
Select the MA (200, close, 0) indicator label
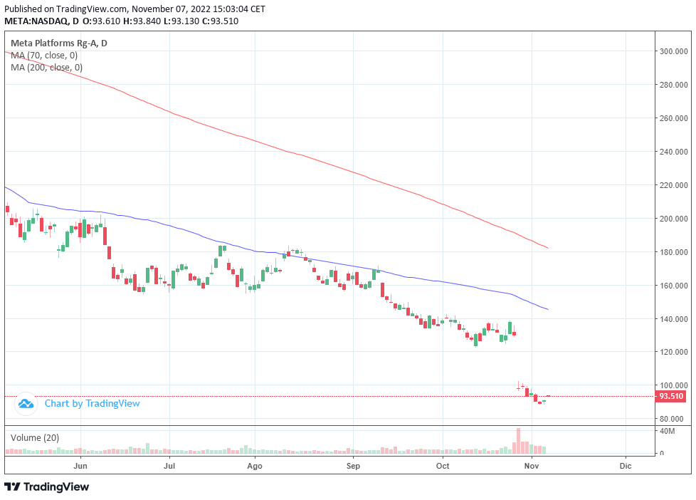coord(46,67)
